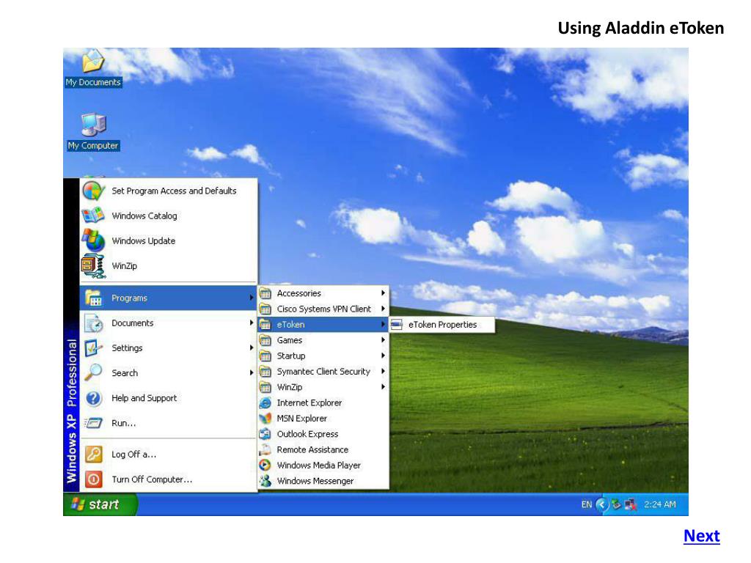
Task: Choose Log Off a... entry
Action: 168,455
